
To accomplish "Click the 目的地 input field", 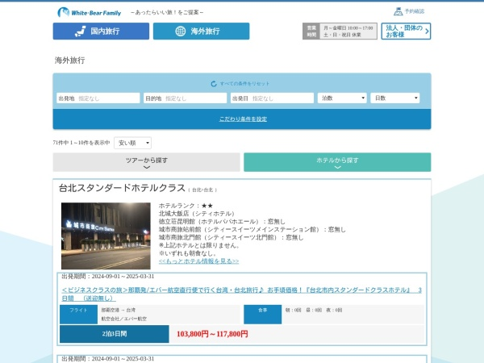I will tap(186, 98).
